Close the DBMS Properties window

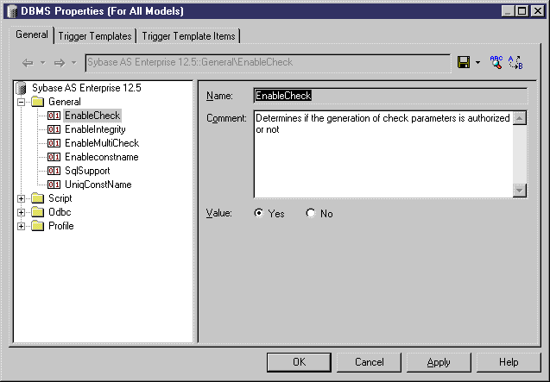coord(537,11)
